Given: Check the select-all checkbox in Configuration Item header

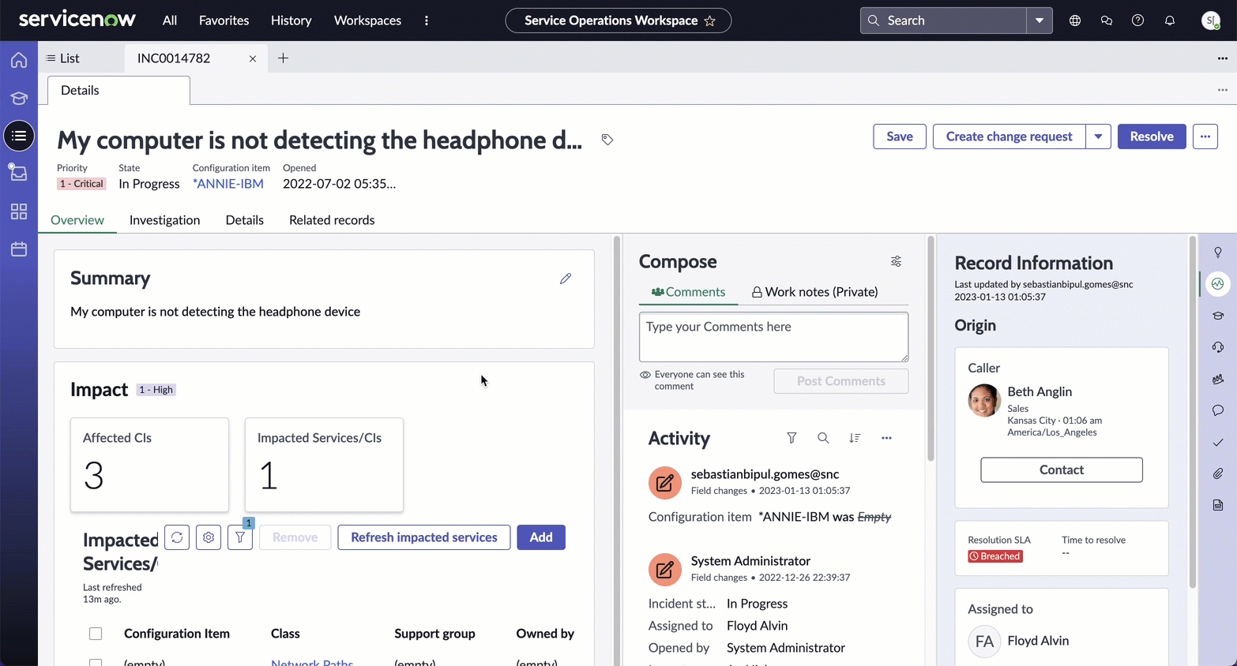Looking at the screenshot, I should click(96, 634).
